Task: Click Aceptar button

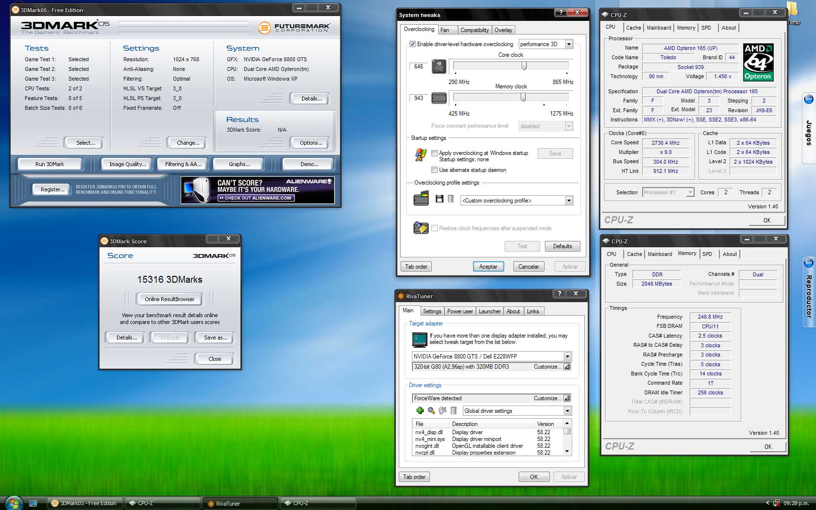Action: pos(488,267)
